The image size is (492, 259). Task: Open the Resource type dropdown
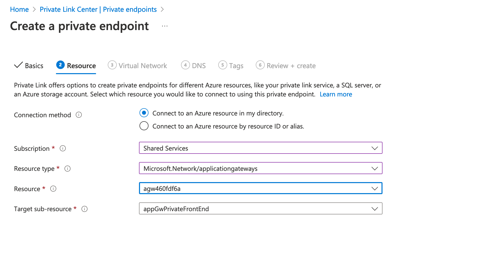click(260, 168)
